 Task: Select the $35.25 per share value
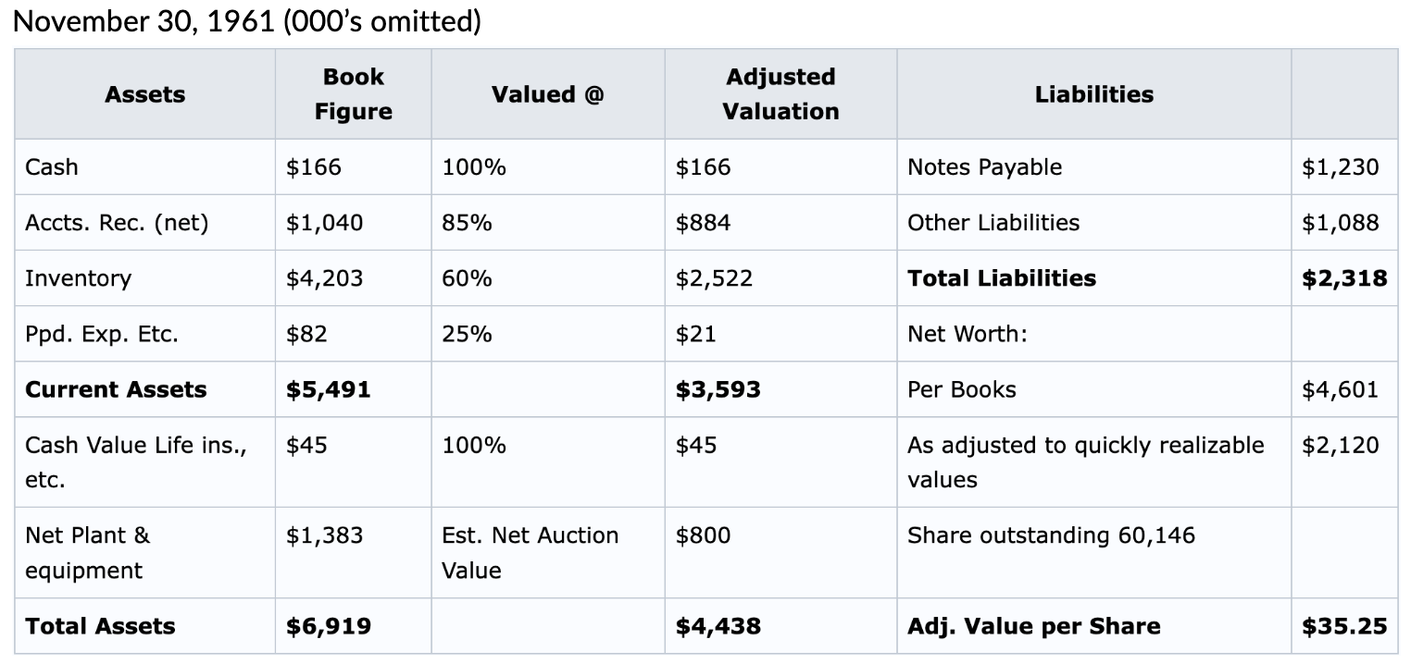point(1344,626)
